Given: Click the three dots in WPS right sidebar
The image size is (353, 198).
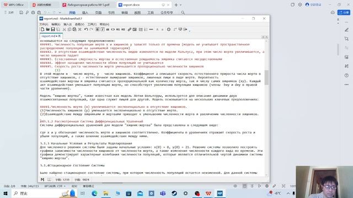Looking at the screenshot, I should click(x=346, y=85).
